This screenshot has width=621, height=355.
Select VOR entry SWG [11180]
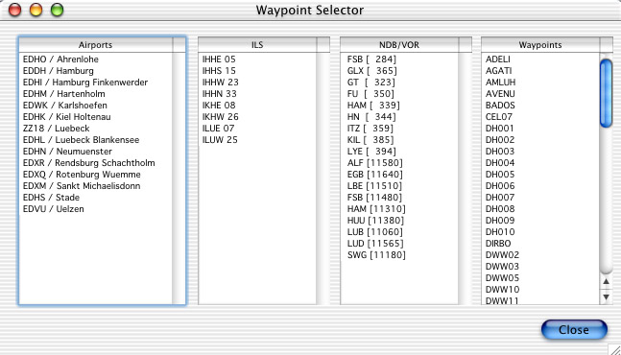(376, 254)
